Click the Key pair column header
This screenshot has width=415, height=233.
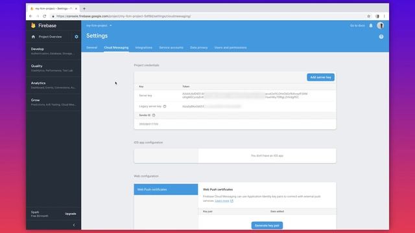207,212
